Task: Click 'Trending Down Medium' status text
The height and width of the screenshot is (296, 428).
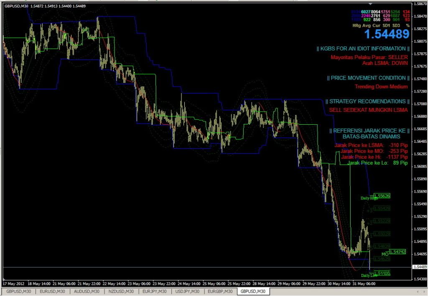Action: (381, 87)
